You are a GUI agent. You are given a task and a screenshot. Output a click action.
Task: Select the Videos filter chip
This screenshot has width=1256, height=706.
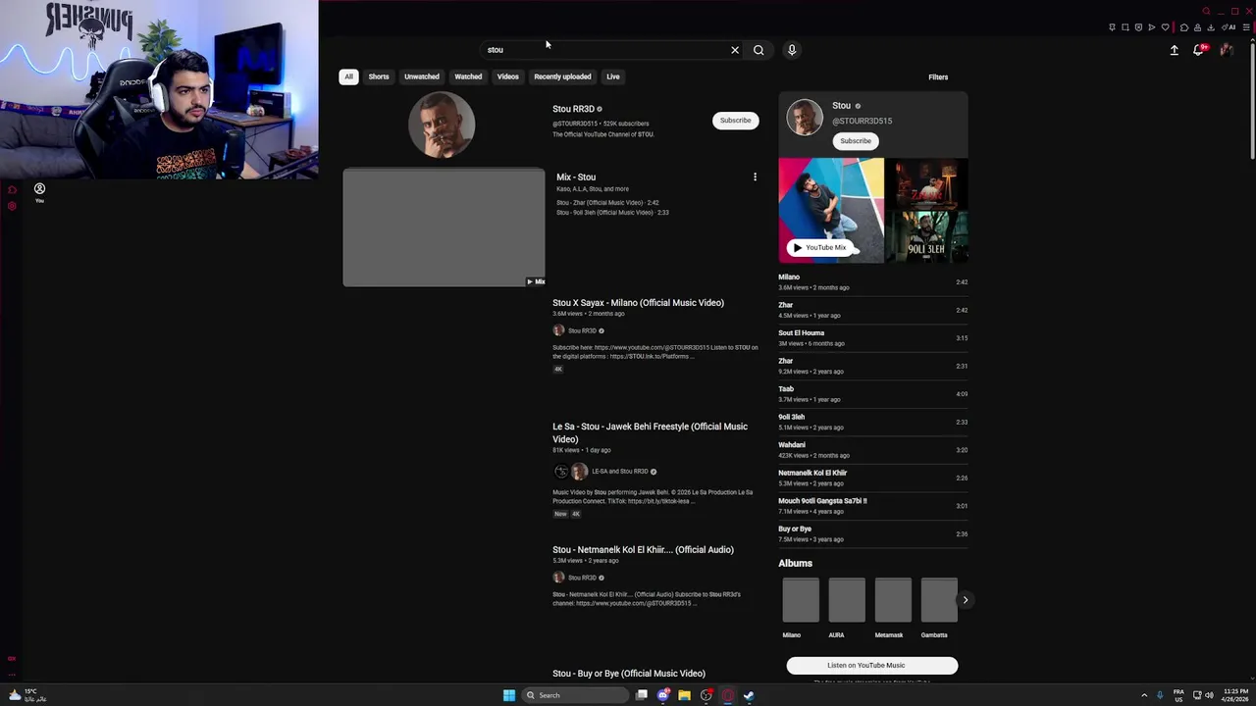click(507, 76)
